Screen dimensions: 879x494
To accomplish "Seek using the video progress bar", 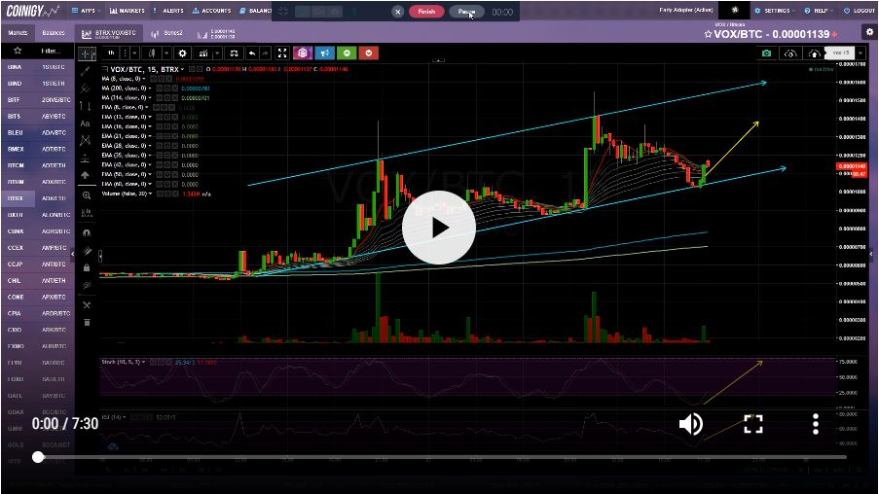I will tap(442, 457).
